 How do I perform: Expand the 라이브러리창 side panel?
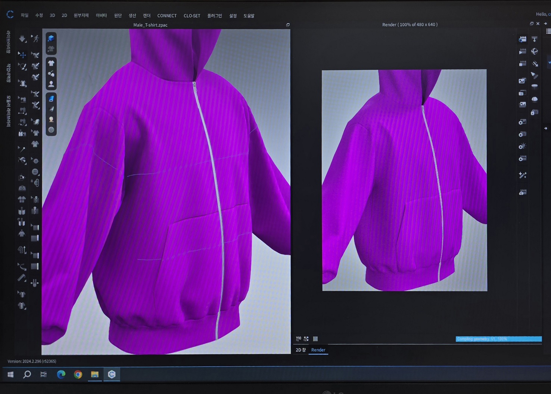8,42
